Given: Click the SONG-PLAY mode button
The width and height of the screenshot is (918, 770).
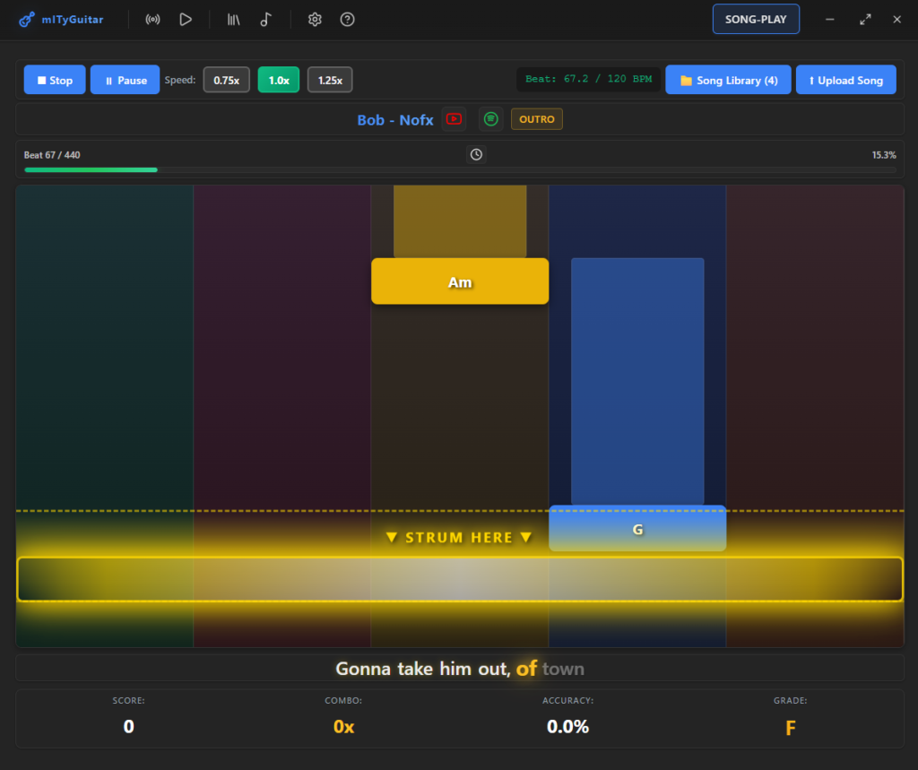Looking at the screenshot, I should click(x=756, y=19).
